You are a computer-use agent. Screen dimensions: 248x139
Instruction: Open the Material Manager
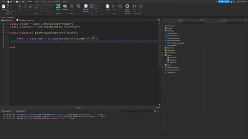pyautogui.click(x=86, y=8)
